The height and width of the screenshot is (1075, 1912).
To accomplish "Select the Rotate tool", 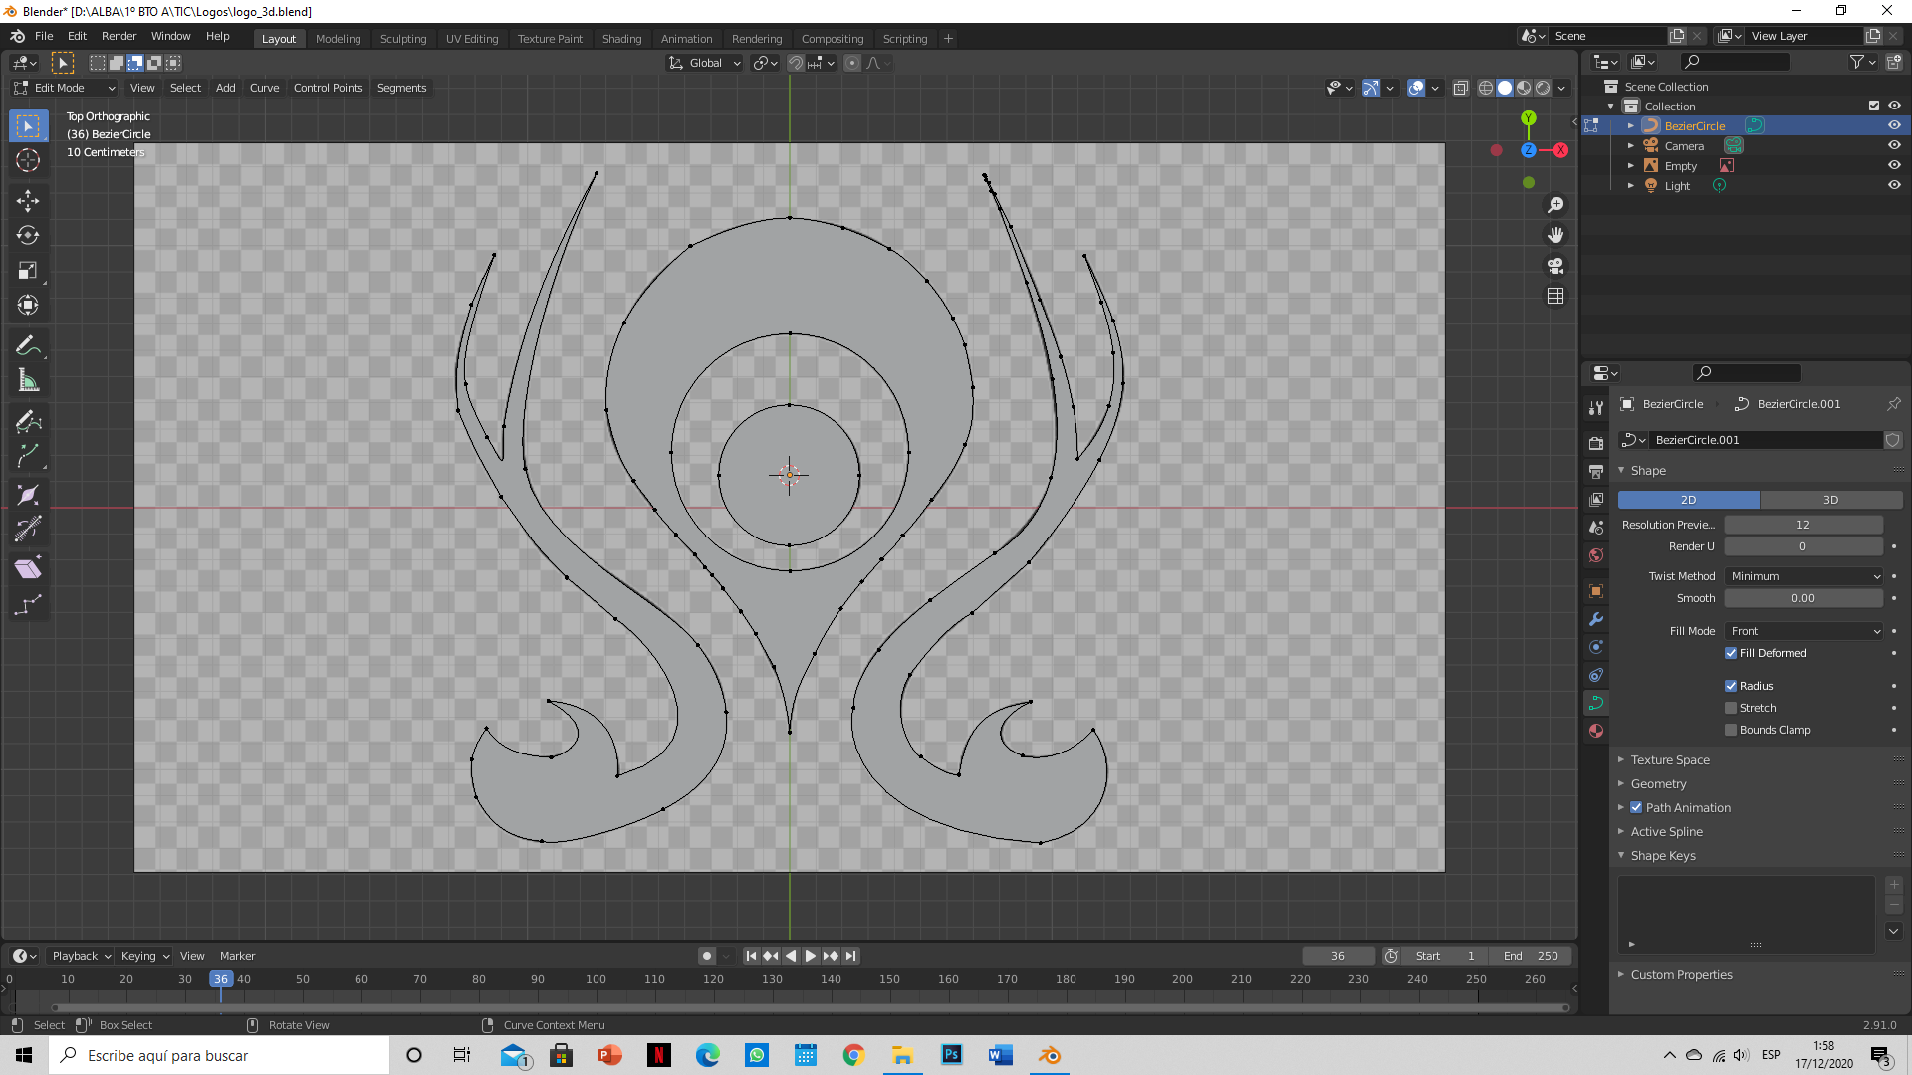I will click(x=28, y=236).
